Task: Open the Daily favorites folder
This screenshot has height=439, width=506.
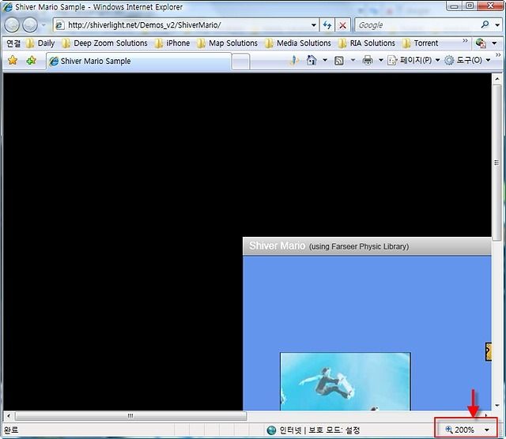Action: 40,43
